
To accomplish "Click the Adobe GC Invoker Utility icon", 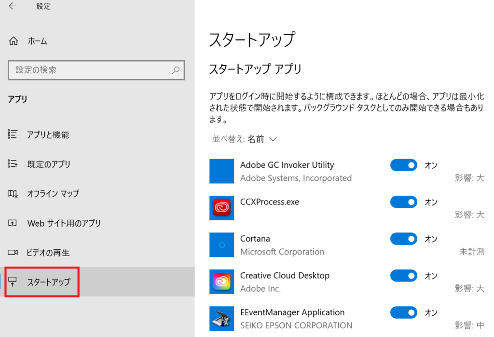I will pos(221,171).
